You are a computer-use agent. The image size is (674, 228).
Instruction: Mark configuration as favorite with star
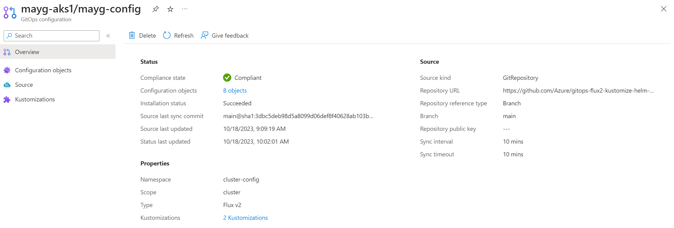pyautogui.click(x=170, y=9)
